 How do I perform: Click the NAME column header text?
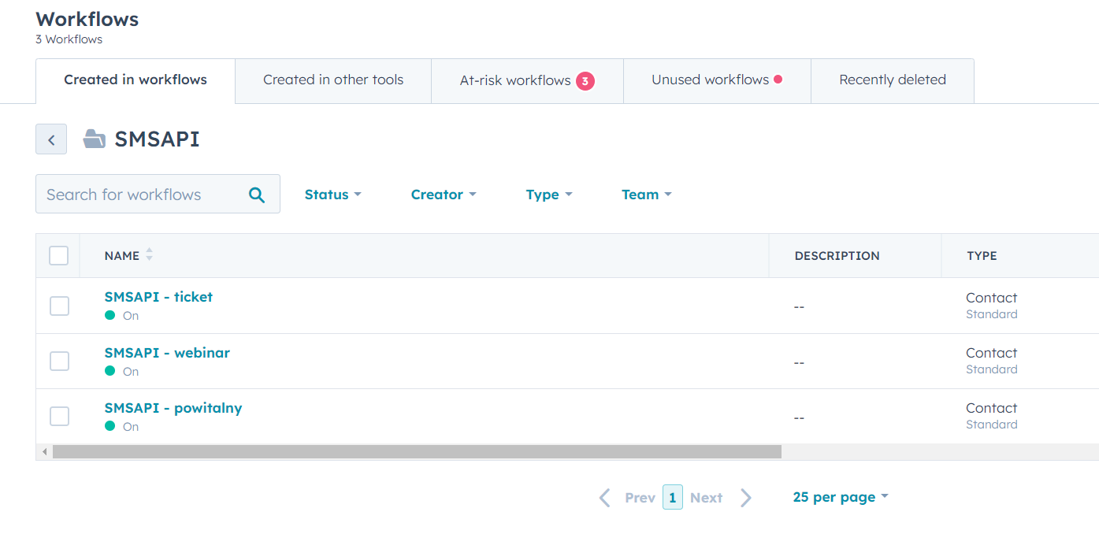tap(122, 256)
